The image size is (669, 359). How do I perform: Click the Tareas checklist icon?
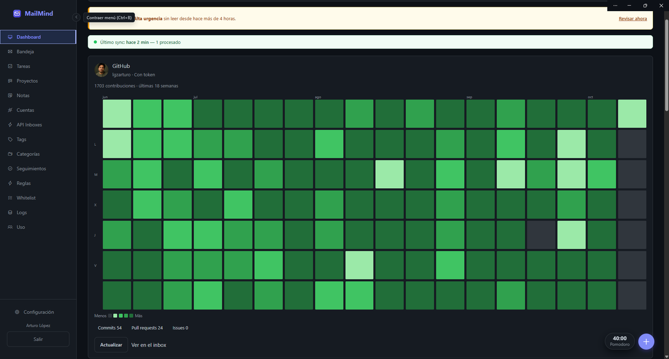[x=10, y=66]
